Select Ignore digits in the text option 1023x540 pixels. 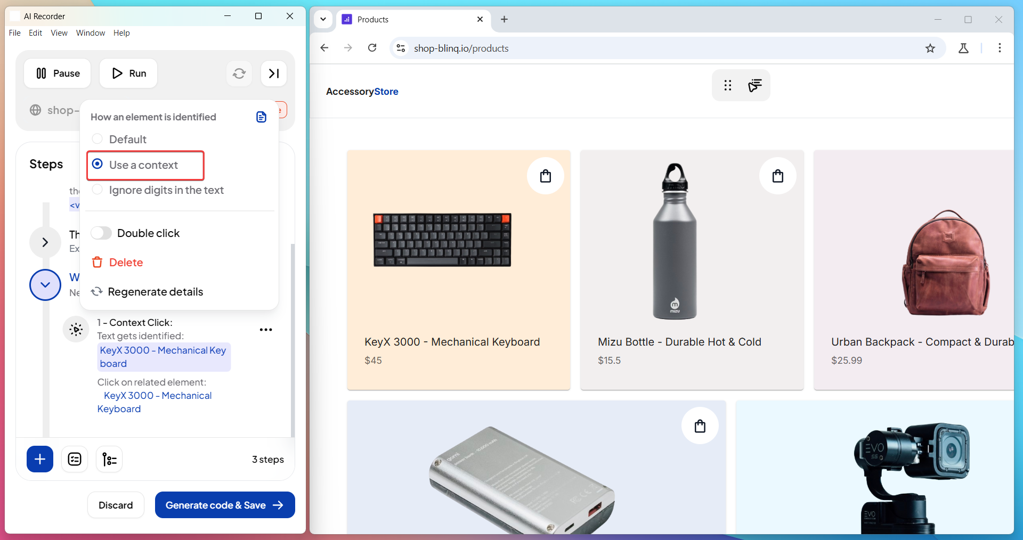point(98,190)
